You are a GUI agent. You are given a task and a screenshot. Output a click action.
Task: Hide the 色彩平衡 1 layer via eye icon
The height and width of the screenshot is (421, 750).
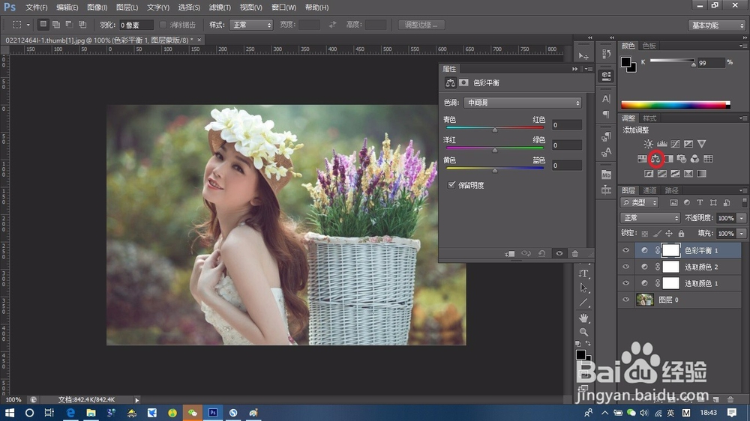point(626,251)
